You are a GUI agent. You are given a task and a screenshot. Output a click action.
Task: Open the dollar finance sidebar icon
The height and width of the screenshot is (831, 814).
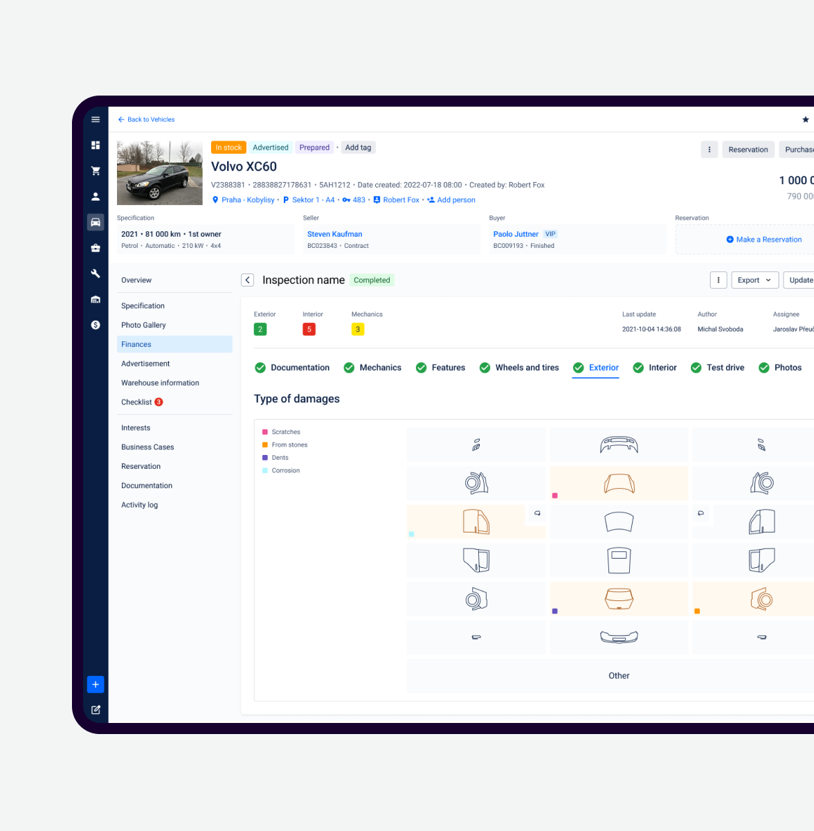pos(96,325)
